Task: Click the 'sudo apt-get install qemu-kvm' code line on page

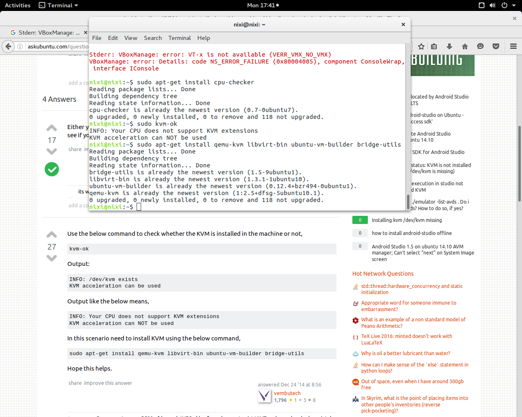Action: click(187, 353)
